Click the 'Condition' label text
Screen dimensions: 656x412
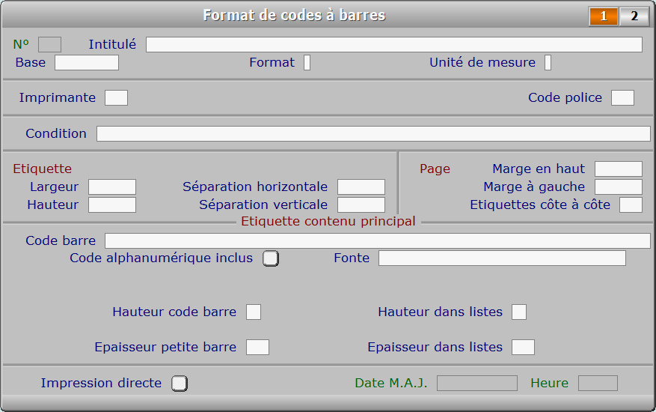pos(56,133)
